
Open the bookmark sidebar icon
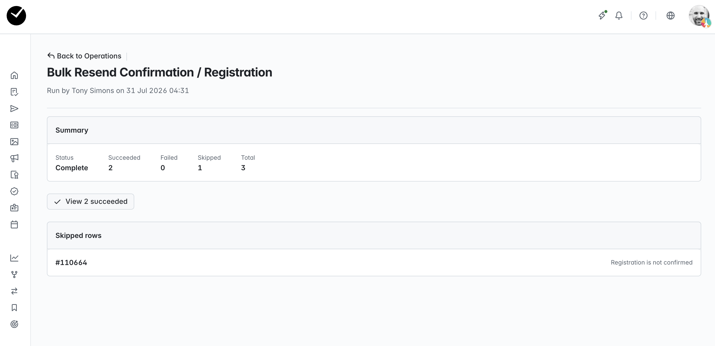14,307
